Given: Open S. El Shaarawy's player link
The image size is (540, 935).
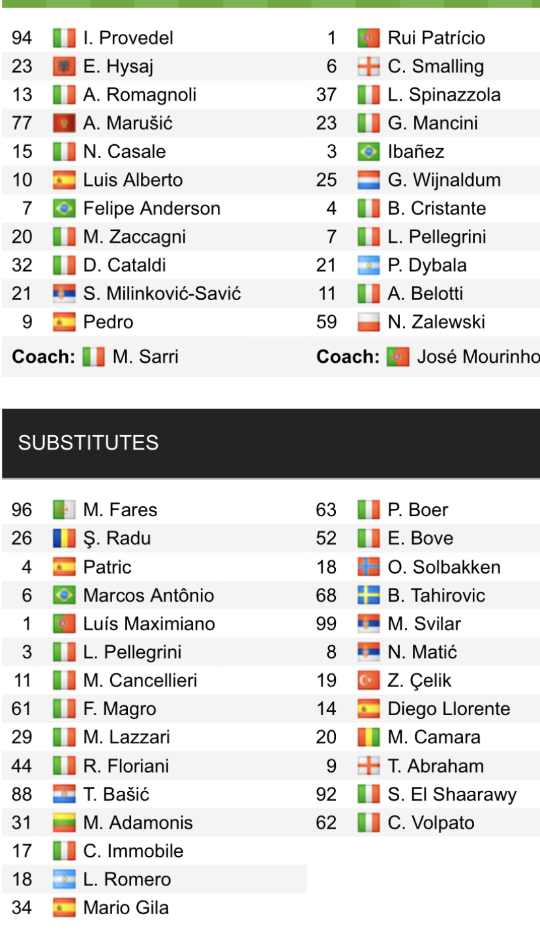Looking at the screenshot, I should [x=451, y=794].
